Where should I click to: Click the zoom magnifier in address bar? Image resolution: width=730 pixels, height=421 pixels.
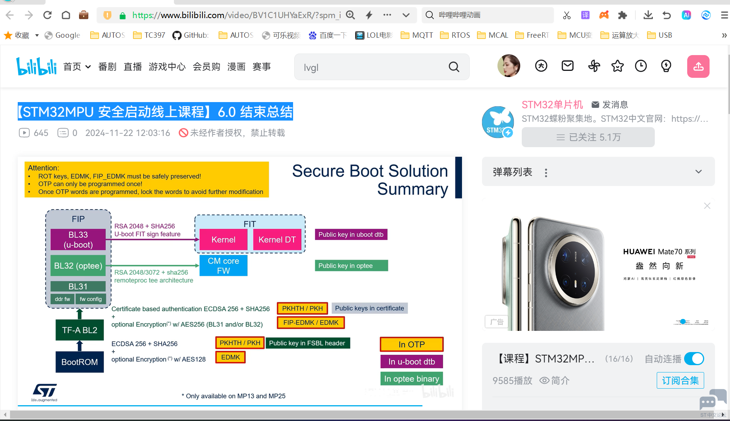tap(351, 15)
